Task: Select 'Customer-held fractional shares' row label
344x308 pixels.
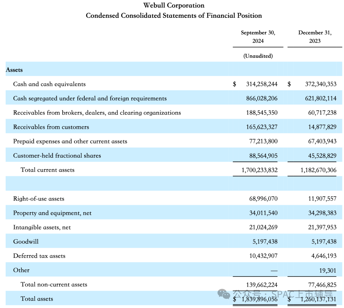Action: [x=57, y=156]
